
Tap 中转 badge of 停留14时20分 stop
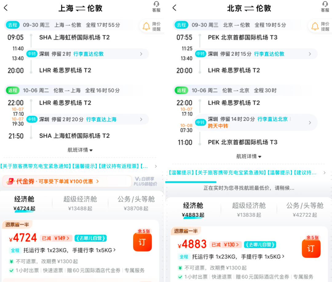[x=200, y=122]
